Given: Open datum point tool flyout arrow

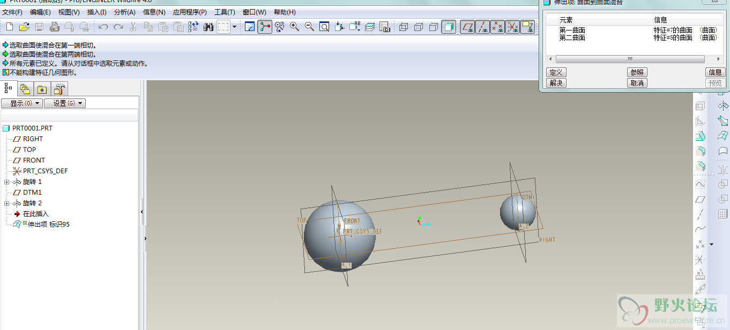Looking at the screenshot, I should click(712, 244).
